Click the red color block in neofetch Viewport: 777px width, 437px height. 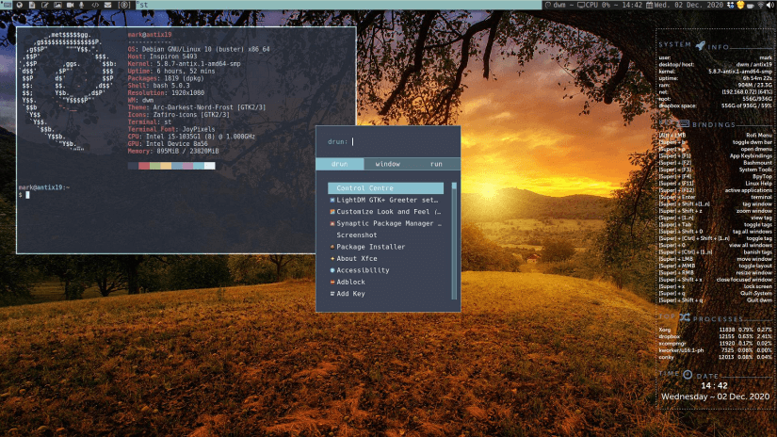pyautogui.click(x=144, y=166)
